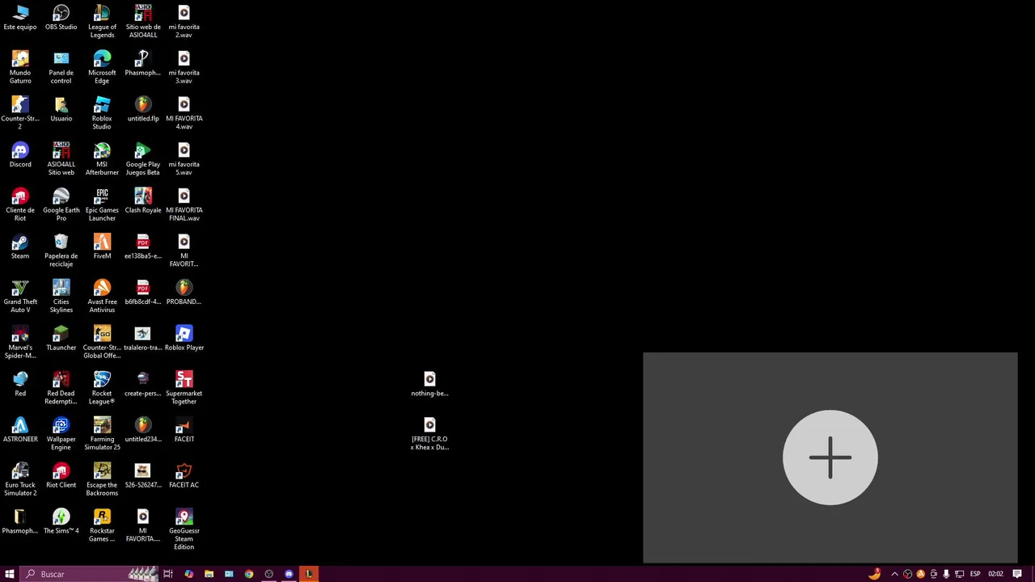Open the OBS Studio desktop shortcut

(x=61, y=18)
